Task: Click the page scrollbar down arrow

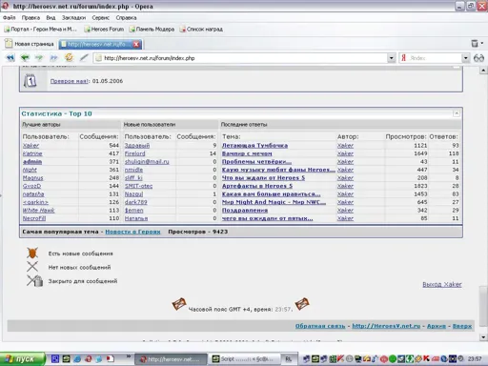Action: coord(483,337)
